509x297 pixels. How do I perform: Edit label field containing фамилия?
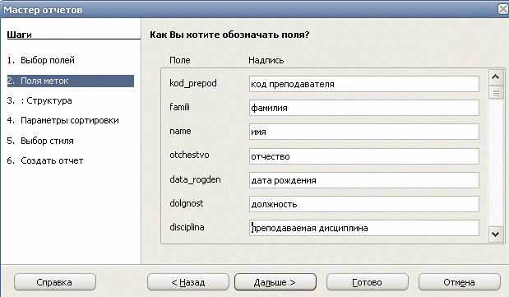364,108
